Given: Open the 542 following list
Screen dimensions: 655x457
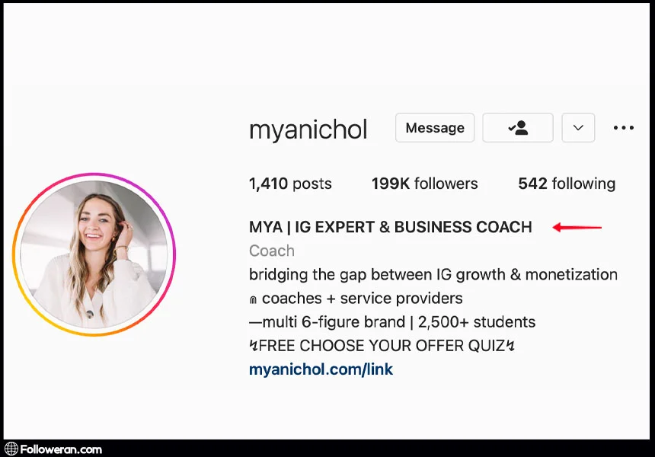Looking at the screenshot, I should (x=567, y=184).
